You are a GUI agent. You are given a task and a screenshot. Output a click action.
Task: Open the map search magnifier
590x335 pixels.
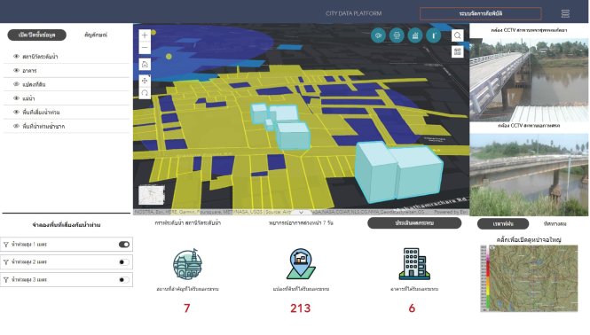point(457,35)
